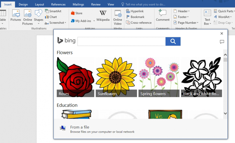This screenshot has width=235, height=143.
Task: Open the Online Pictures tool
Action: tap(27, 17)
